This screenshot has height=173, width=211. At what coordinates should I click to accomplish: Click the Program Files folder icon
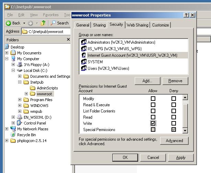[x=26, y=100]
